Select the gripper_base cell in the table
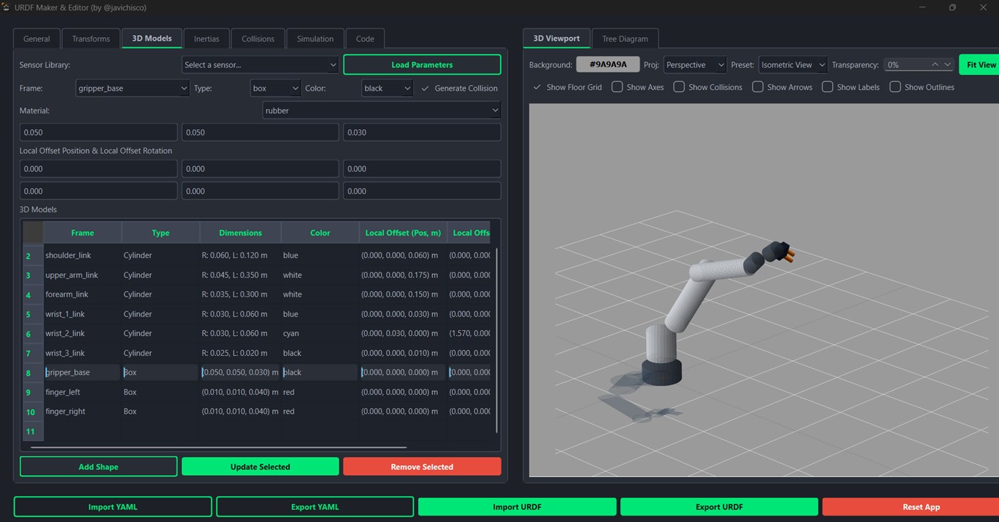The image size is (999, 522). tap(82, 372)
